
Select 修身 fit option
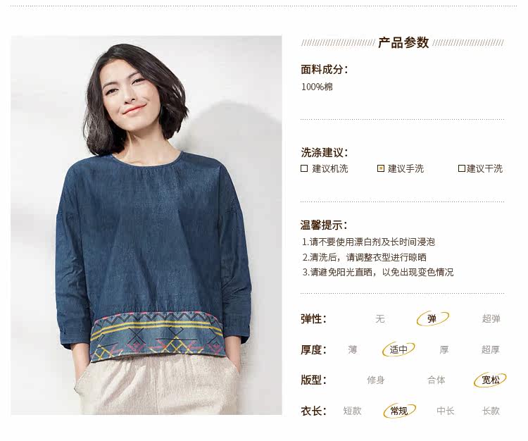375,380
